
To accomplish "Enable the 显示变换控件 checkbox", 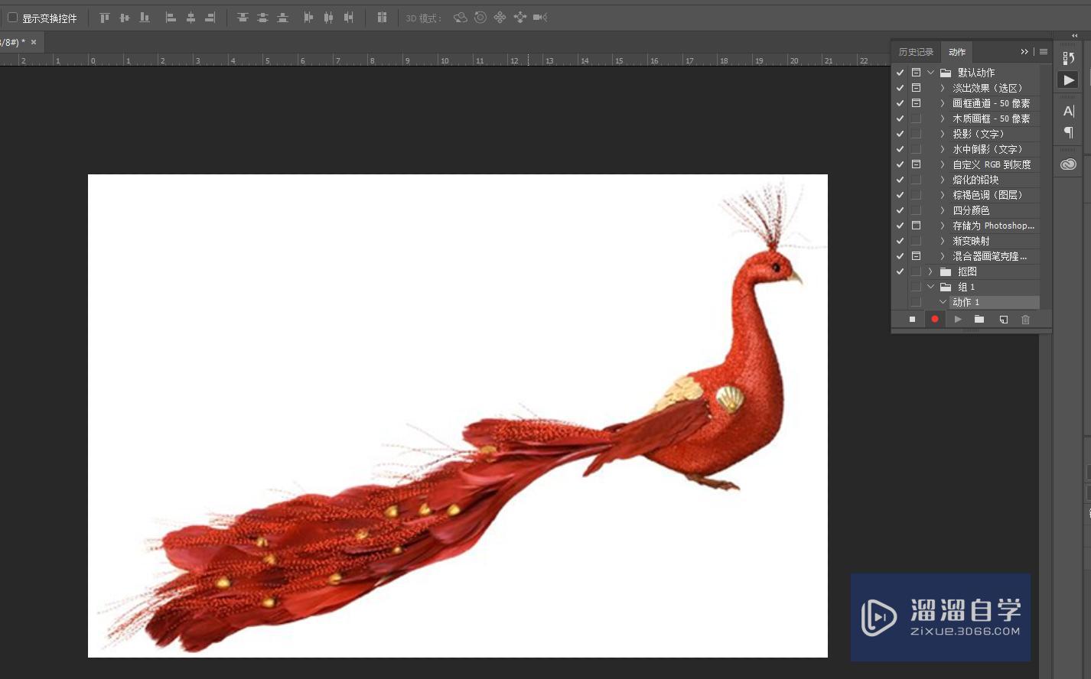I will coord(12,18).
